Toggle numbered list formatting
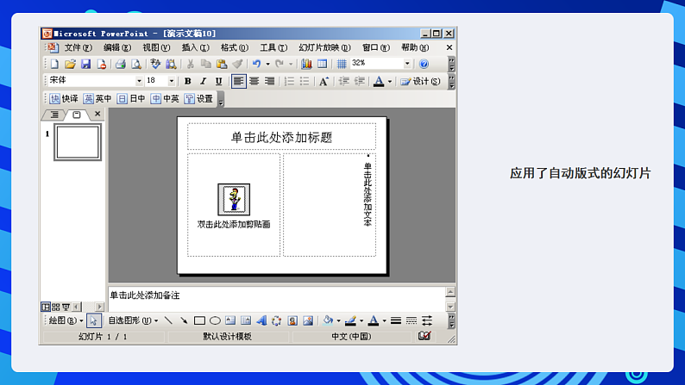This screenshot has width=685, height=385. pyautogui.click(x=289, y=81)
